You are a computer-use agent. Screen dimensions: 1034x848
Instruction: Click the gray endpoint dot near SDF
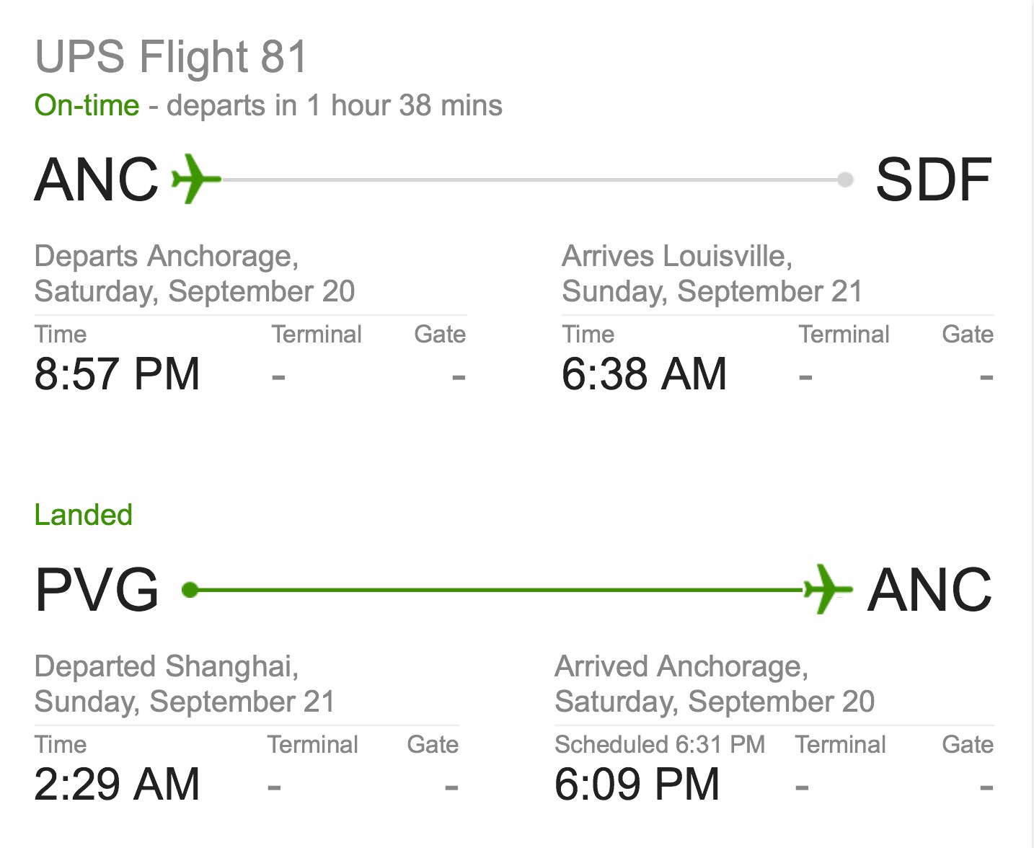point(846,180)
